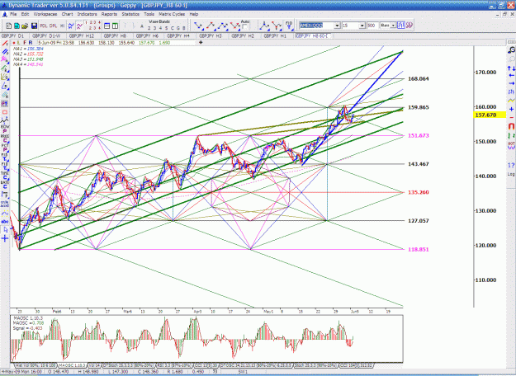Open the Statistics menu
This screenshot has width=516, height=376.
130,14
